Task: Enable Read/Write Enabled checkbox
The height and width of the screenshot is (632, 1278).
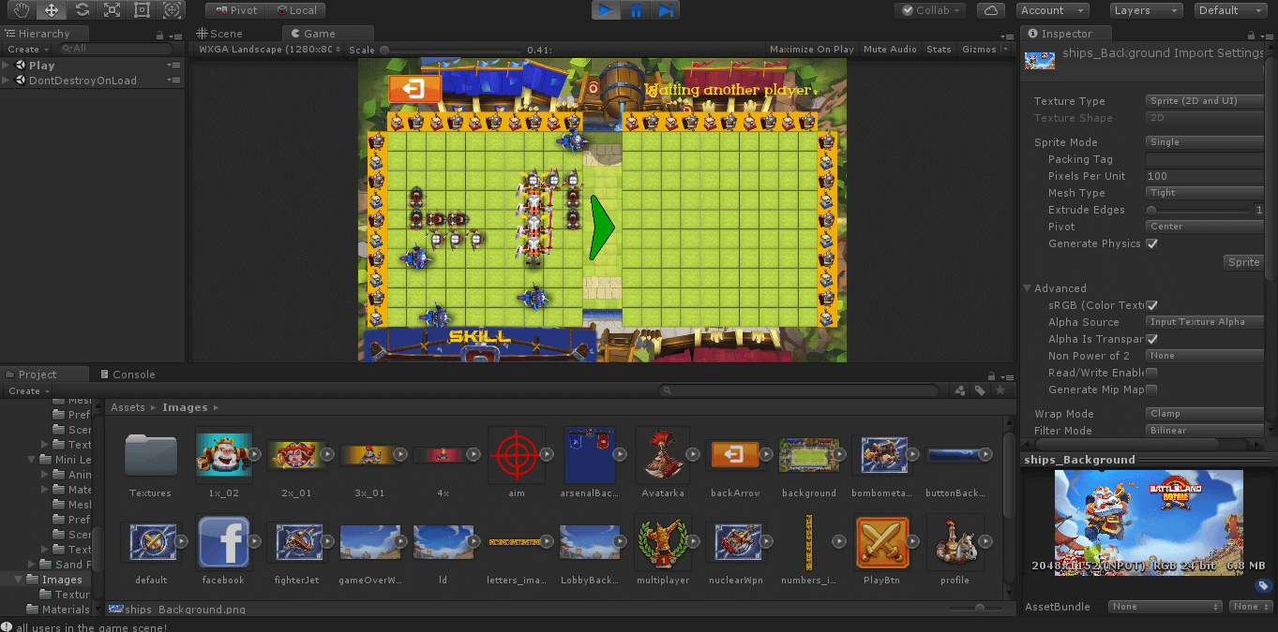Action: click(x=1152, y=373)
